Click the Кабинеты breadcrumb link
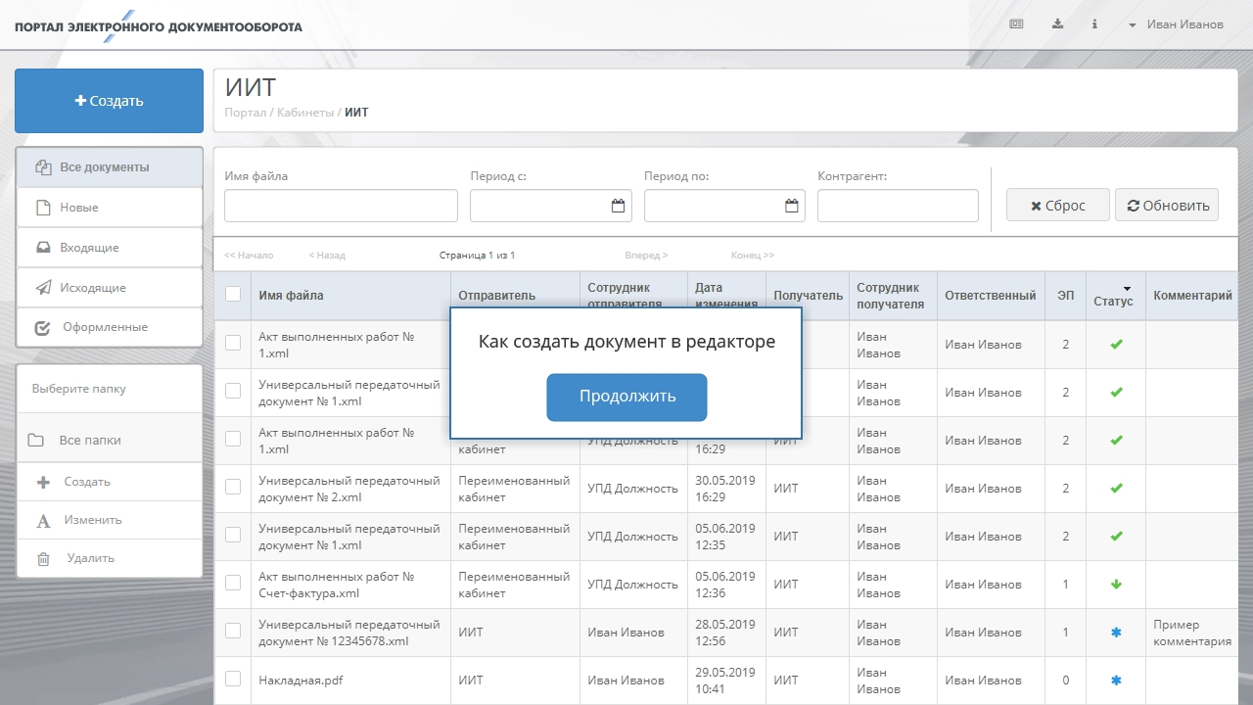The width and height of the screenshot is (1253, 705). (304, 113)
